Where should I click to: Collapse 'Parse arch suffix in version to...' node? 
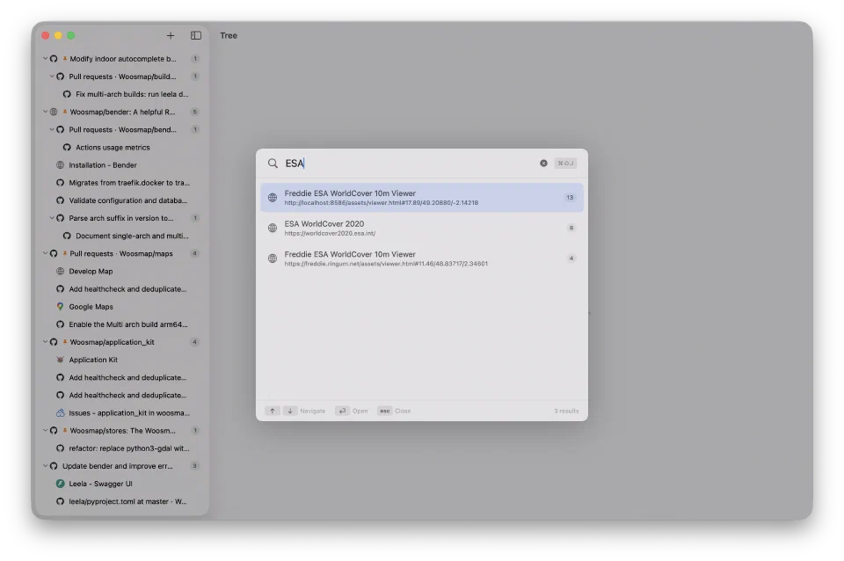tap(52, 218)
